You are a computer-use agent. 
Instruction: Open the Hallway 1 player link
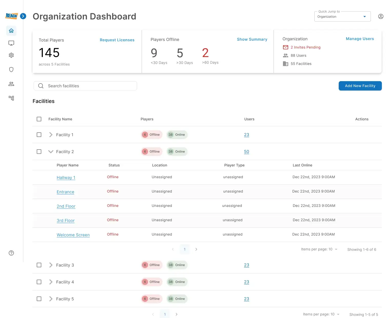(x=66, y=177)
